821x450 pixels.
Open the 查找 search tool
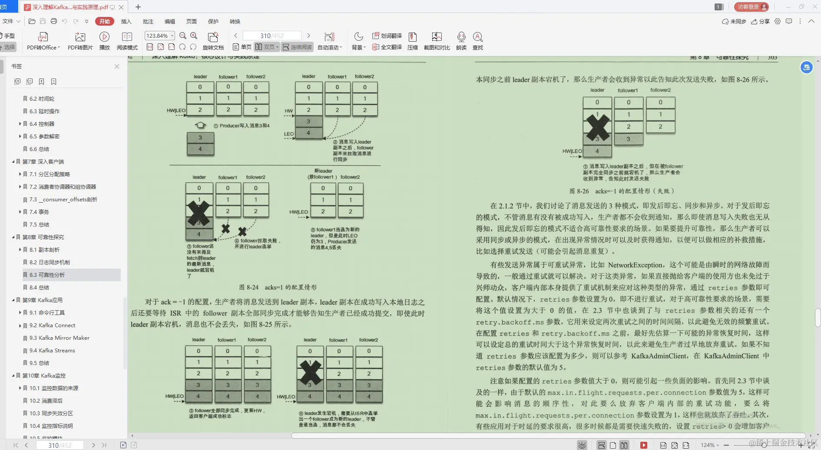pyautogui.click(x=478, y=40)
